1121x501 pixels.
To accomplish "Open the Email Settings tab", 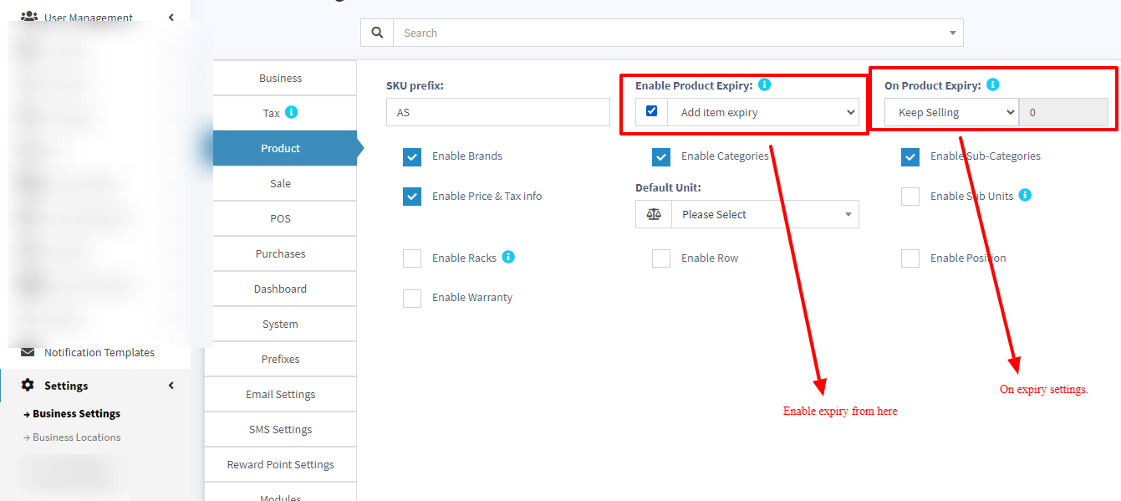I will 280,394.
